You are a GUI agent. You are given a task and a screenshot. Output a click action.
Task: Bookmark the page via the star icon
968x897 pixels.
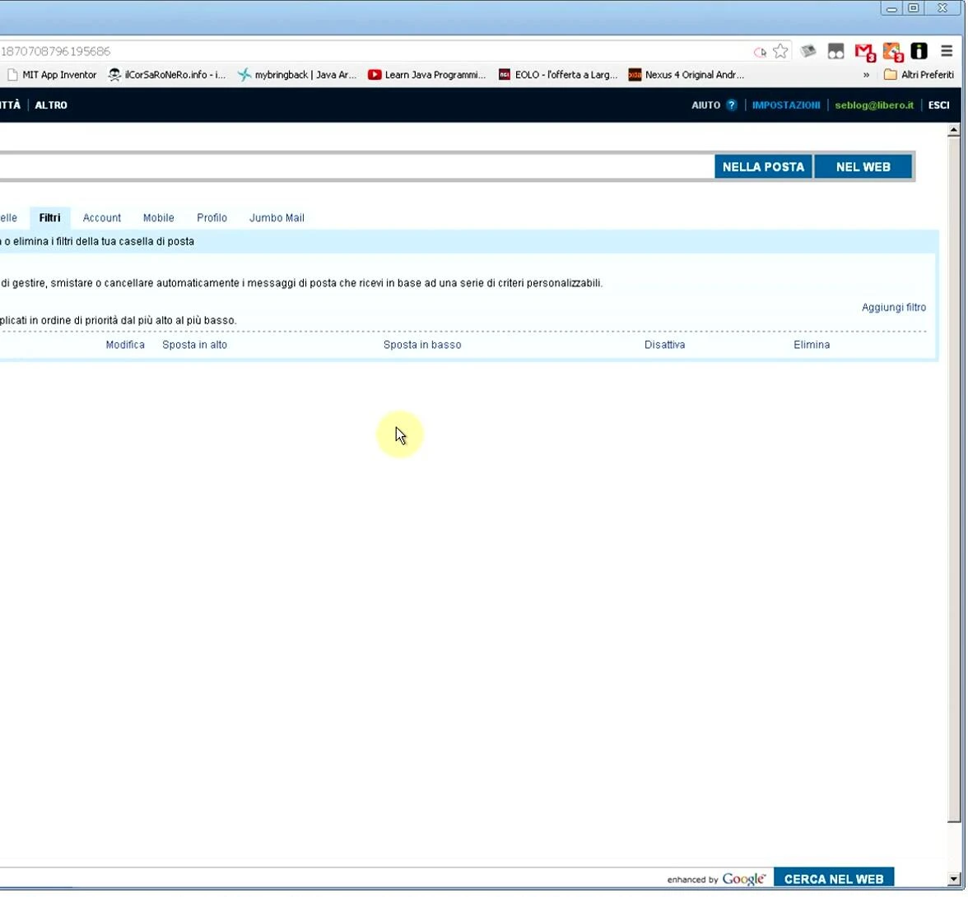780,50
